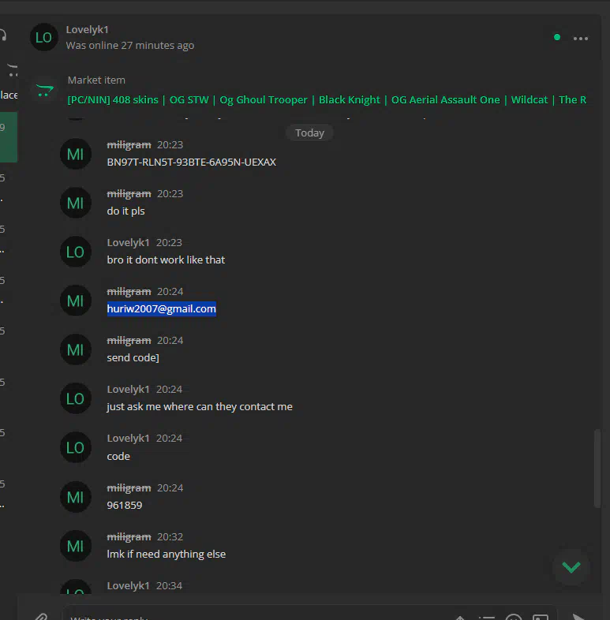Click the MI avatar beside 'do it pls'
Viewport: 610px width, 620px height.
[x=75, y=203]
